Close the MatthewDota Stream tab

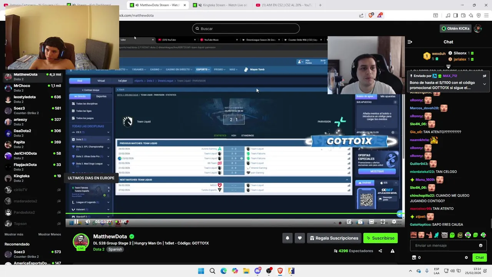pos(184,5)
